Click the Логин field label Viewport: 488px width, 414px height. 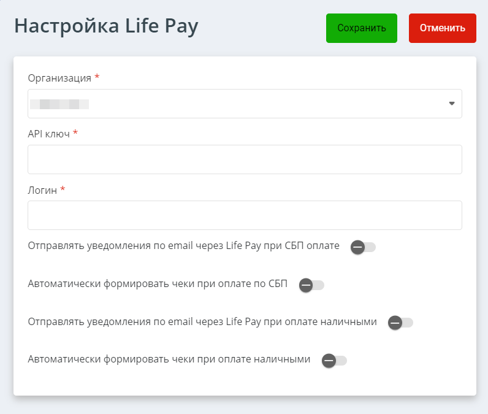click(42, 190)
